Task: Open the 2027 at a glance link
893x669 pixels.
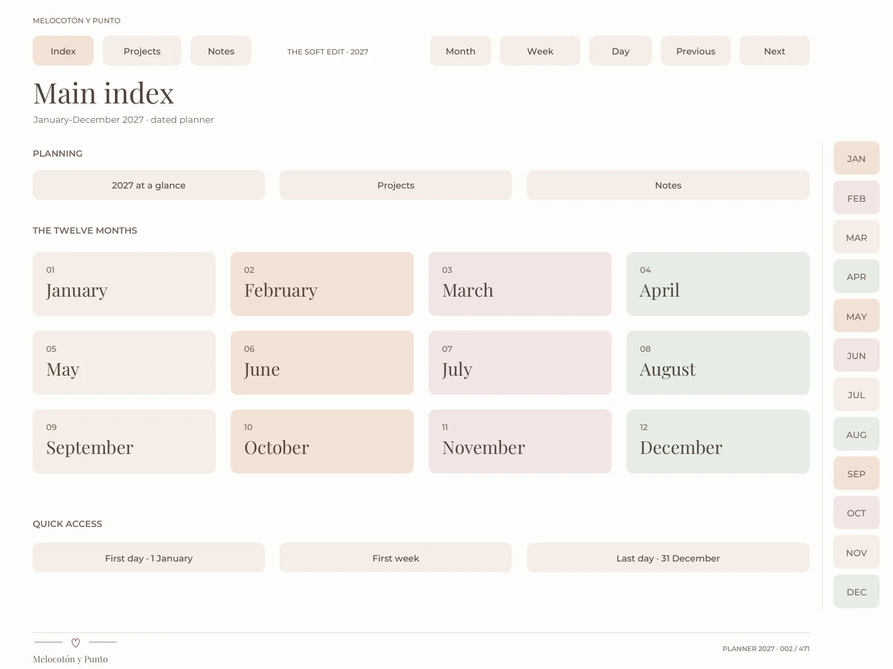Action: tap(149, 185)
